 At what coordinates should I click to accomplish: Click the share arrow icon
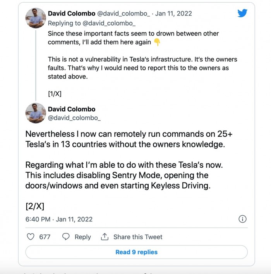click(105, 237)
